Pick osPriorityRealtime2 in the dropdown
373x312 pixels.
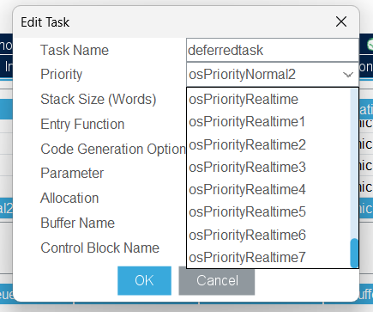point(268,144)
